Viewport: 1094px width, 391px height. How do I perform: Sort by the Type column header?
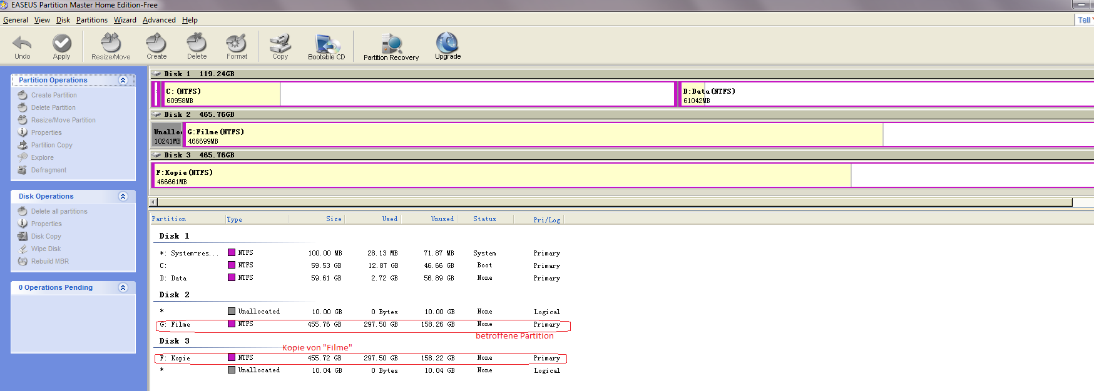[x=257, y=219]
